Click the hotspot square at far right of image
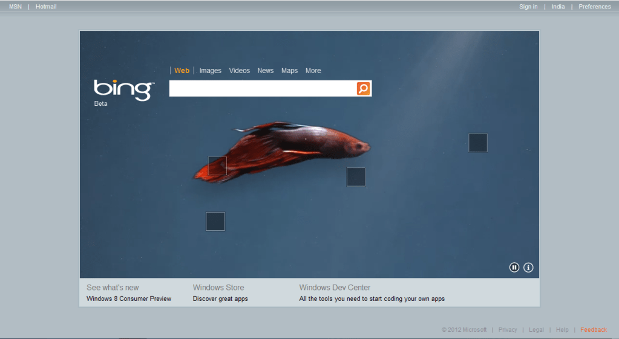619x339 pixels. pyautogui.click(x=477, y=143)
